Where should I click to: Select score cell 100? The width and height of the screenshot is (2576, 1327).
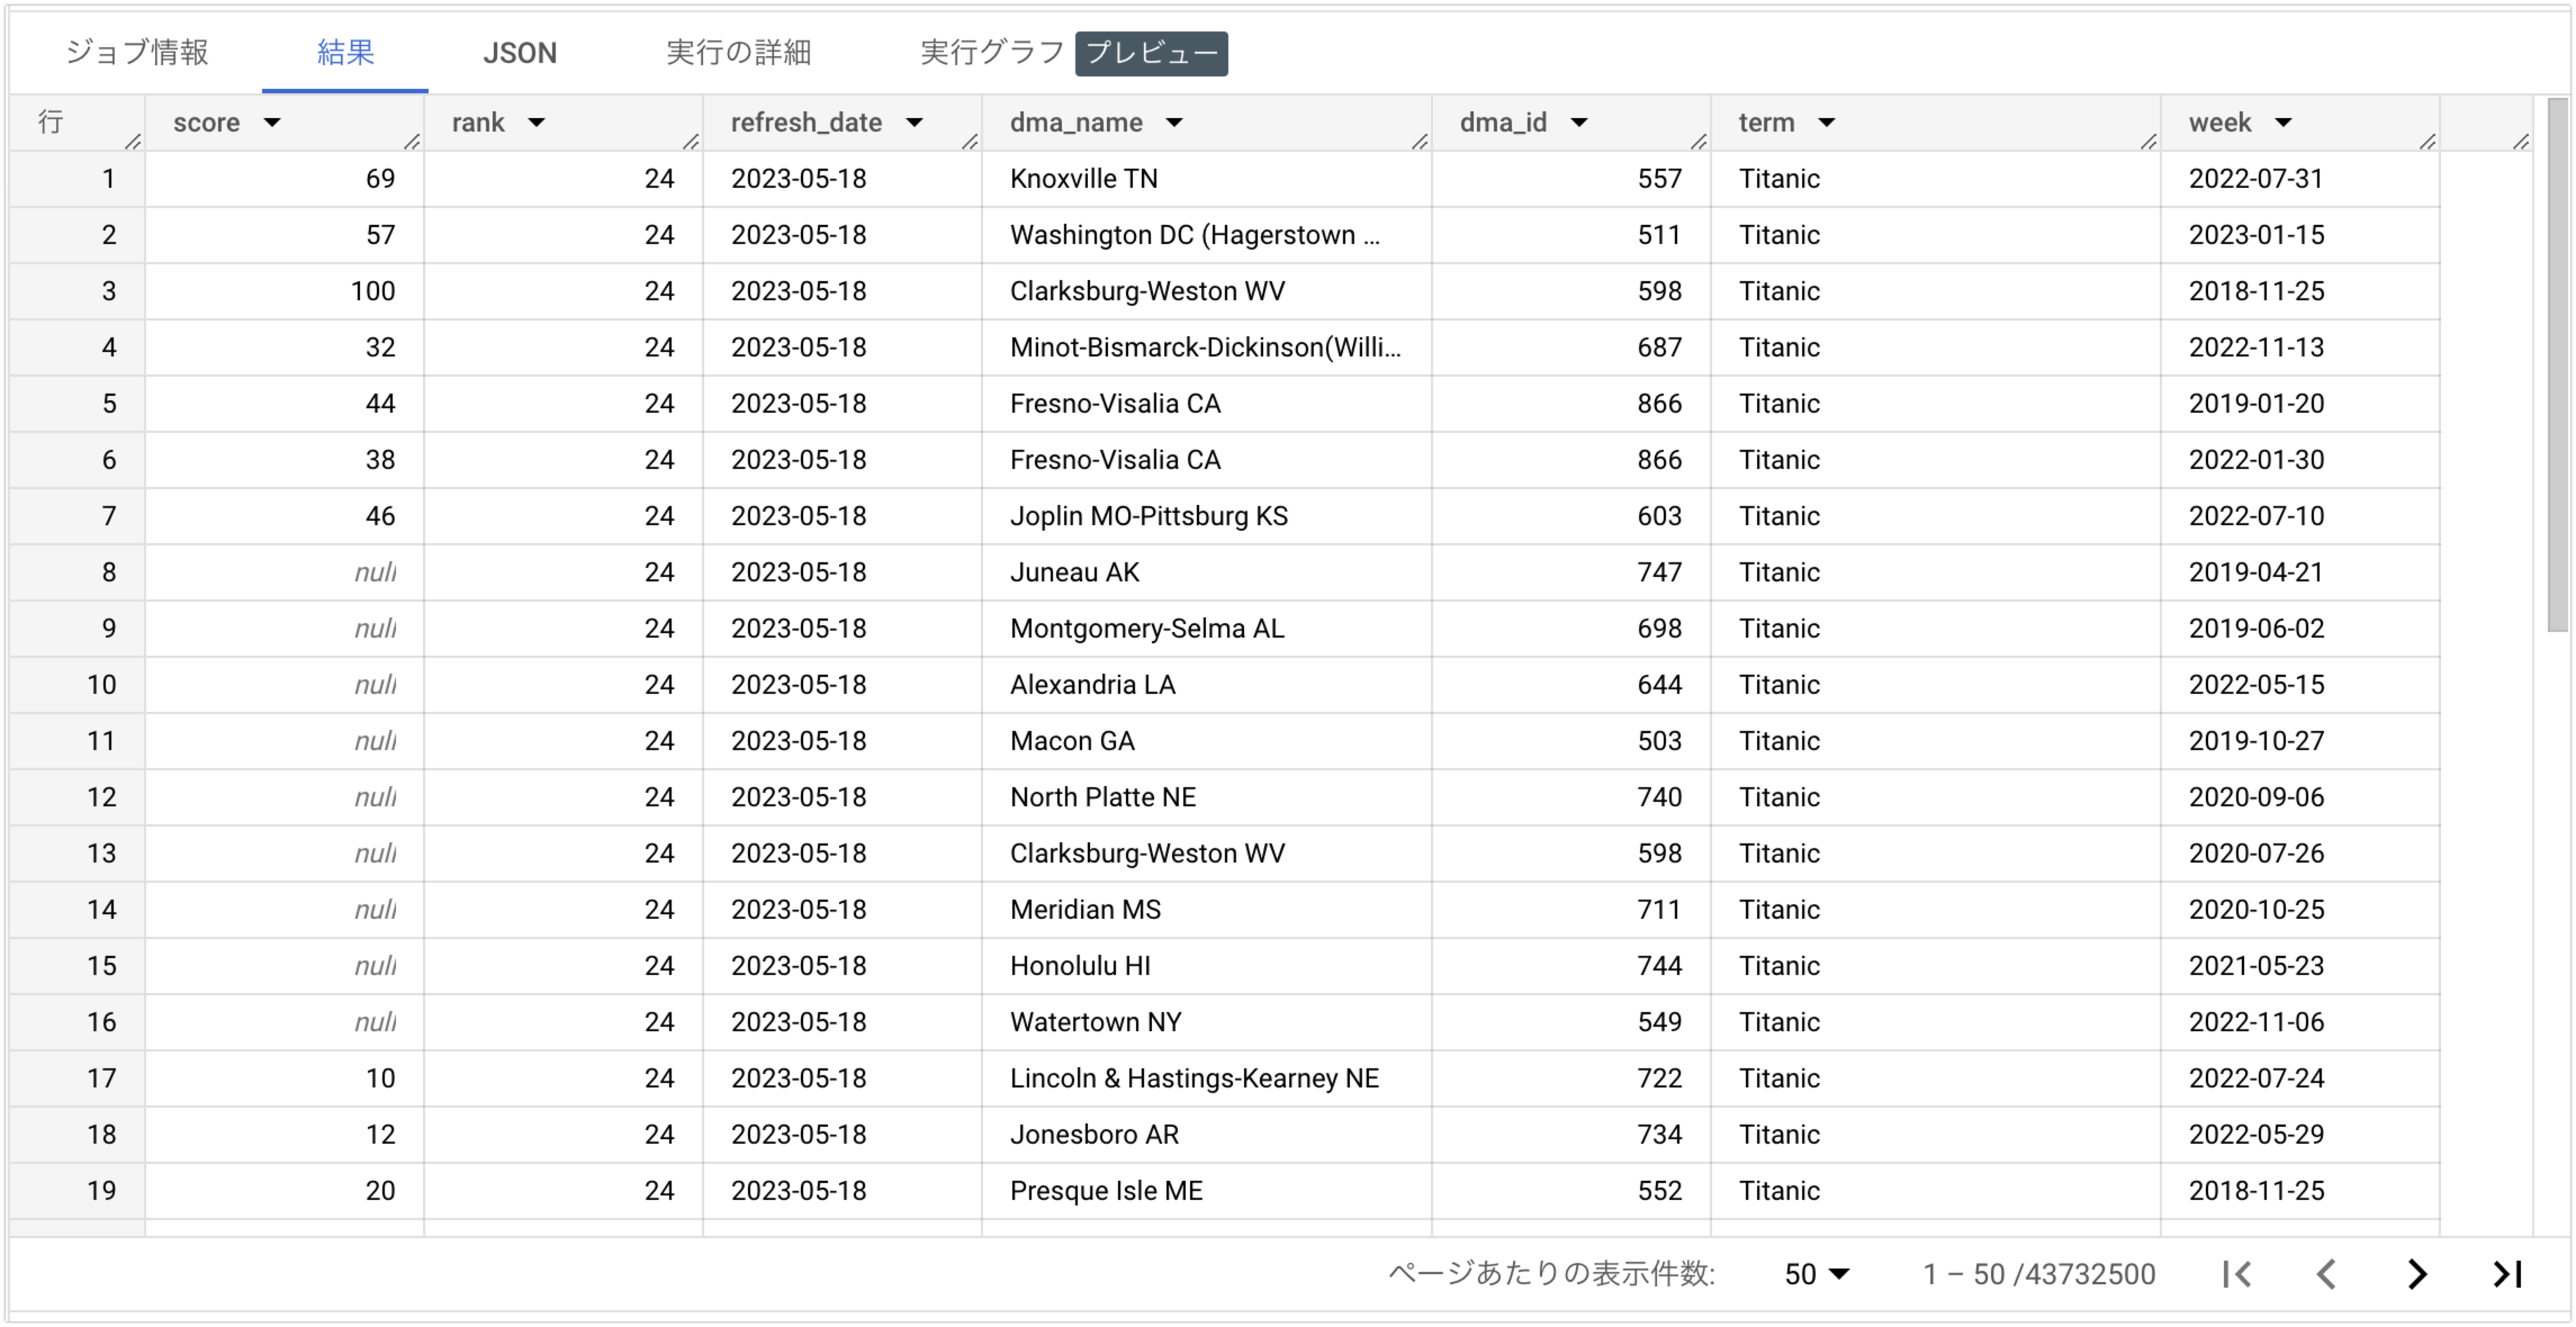click(x=284, y=291)
